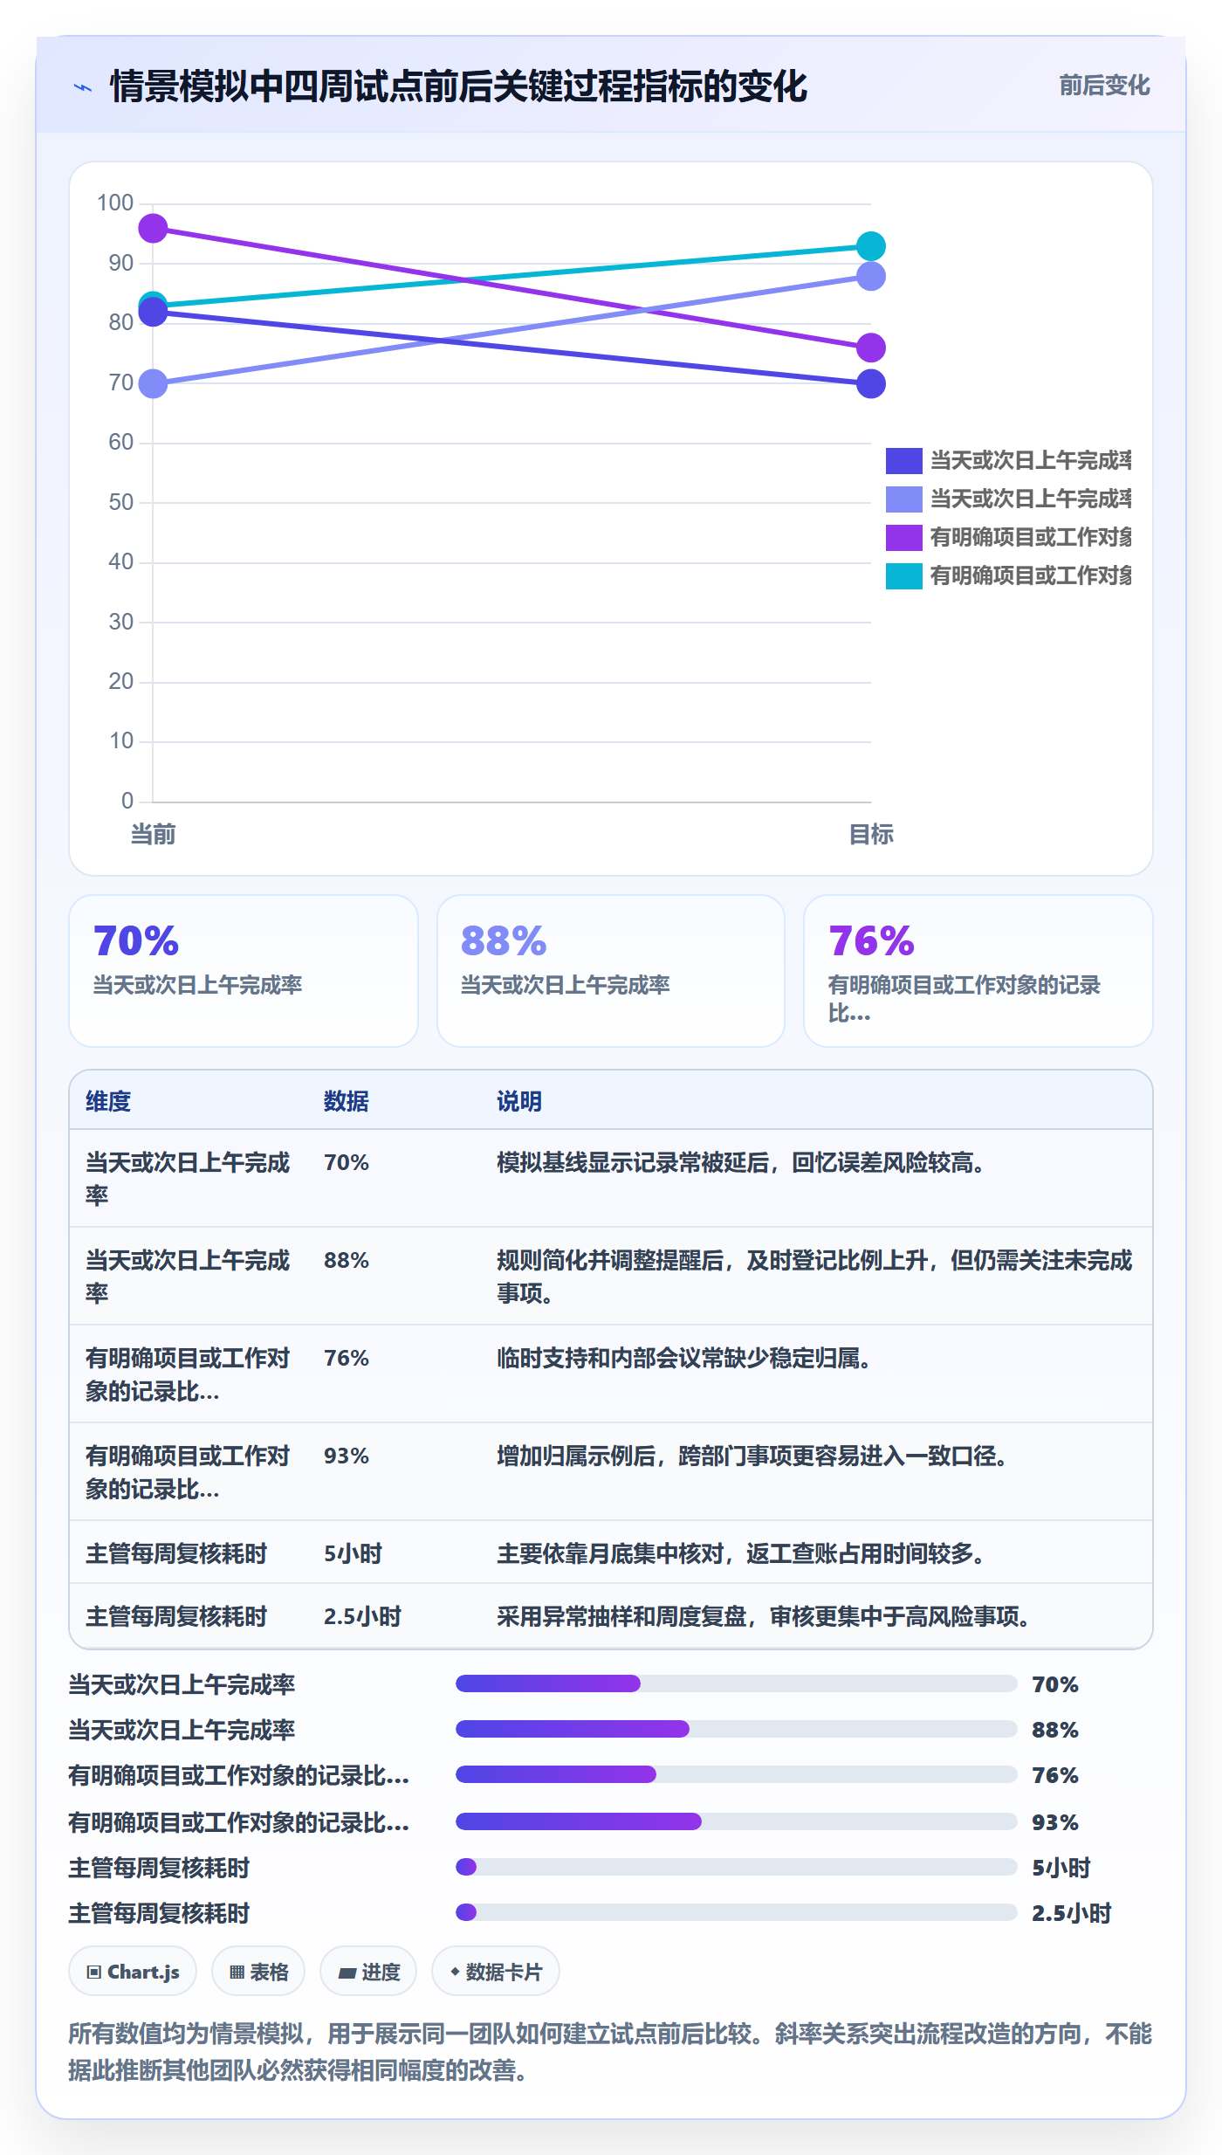Click the "前后变化" badge in the header
The height and width of the screenshot is (2155, 1222).
(x=1104, y=86)
